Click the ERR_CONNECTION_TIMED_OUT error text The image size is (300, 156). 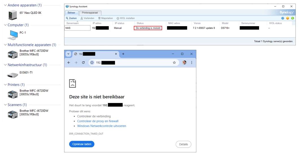click(86, 134)
